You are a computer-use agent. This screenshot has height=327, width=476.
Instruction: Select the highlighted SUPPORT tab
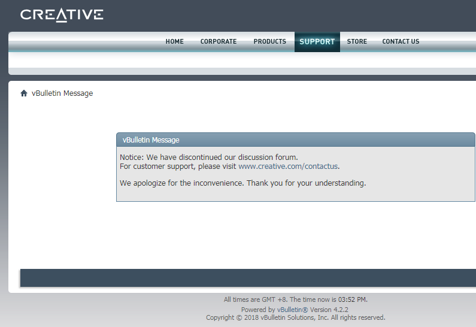coord(317,42)
